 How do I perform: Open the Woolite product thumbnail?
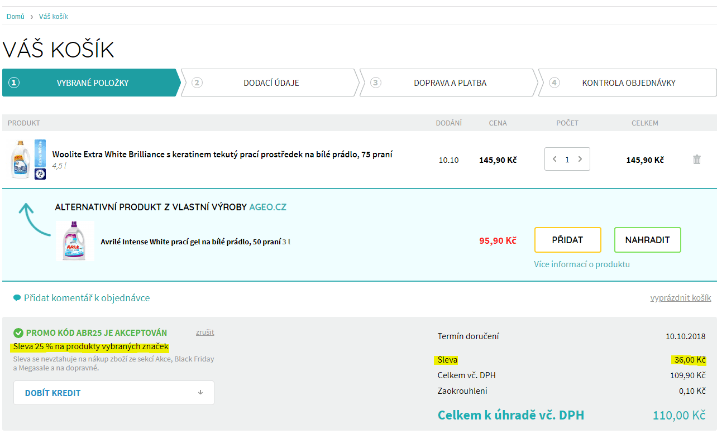(x=28, y=160)
